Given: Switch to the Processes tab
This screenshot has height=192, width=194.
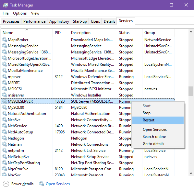Looking at the screenshot, I should (x=11, y=21).
